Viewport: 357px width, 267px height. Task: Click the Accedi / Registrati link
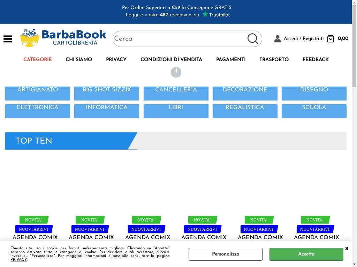(303, 39)
